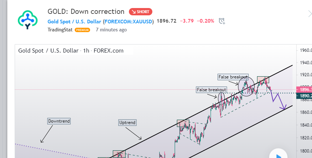Image resolution: width=312 pixels, height=158 pixels.
Task: Open the FOREXCOM:XAUUSD symbol link
Action: click(129, 21)
